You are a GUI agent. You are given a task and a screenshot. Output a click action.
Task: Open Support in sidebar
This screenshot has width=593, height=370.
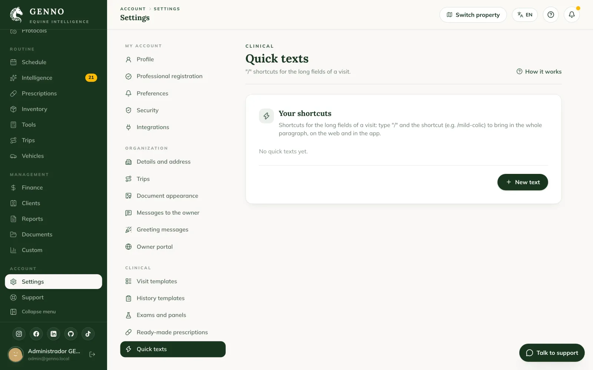pos(53,297)
